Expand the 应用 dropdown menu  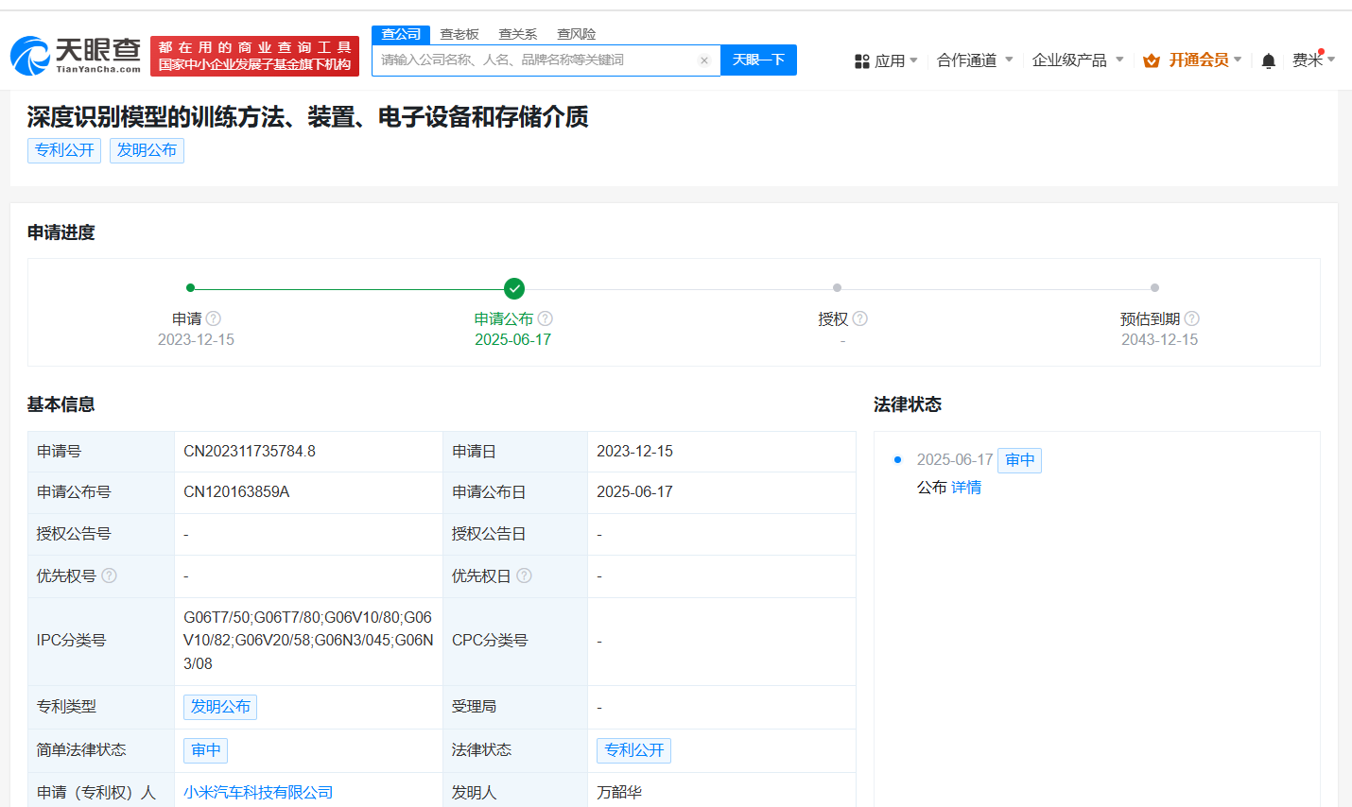[887, 60]
